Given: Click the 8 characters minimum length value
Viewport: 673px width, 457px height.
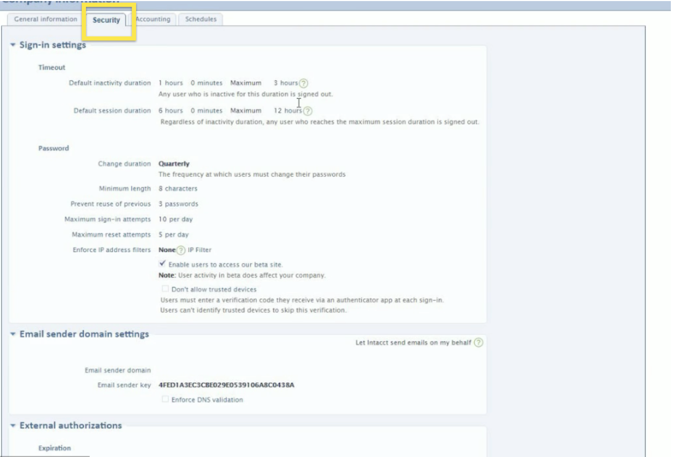Looking at the screenshot, I should pyautogui.click(x=178, y=189).
